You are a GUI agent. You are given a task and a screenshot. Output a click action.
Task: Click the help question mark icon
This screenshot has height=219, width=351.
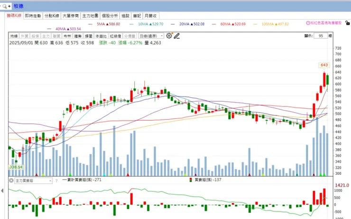click(56, 181)
